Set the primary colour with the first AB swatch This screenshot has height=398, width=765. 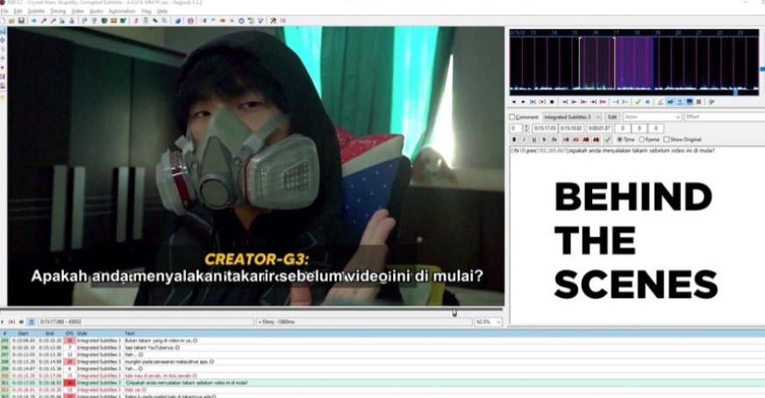coord(566,139)
